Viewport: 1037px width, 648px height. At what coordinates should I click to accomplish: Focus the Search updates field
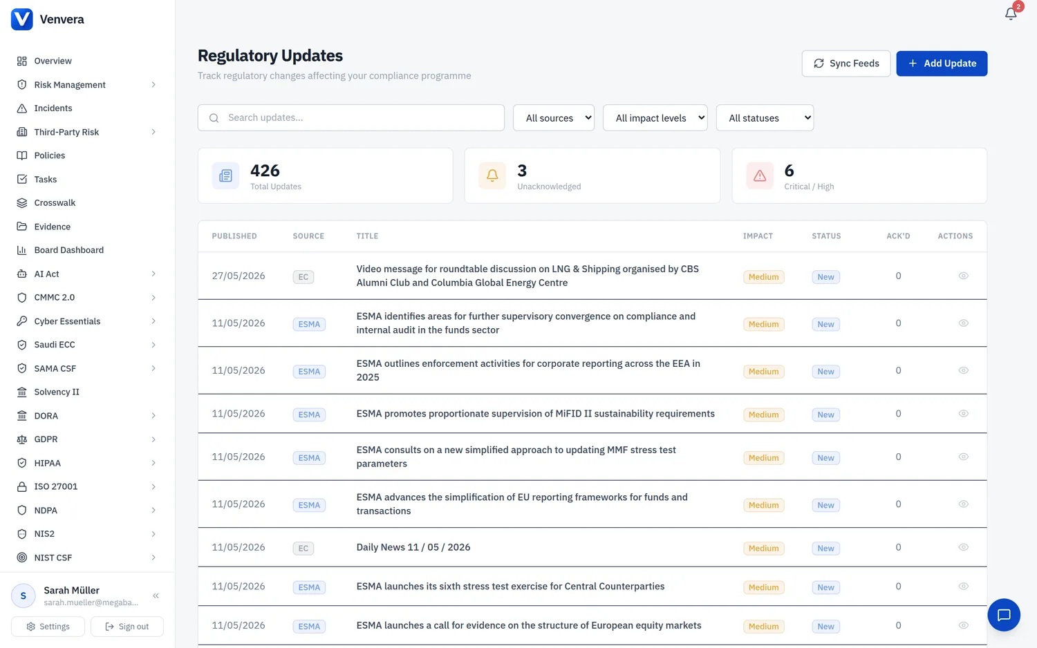(351, 118)
